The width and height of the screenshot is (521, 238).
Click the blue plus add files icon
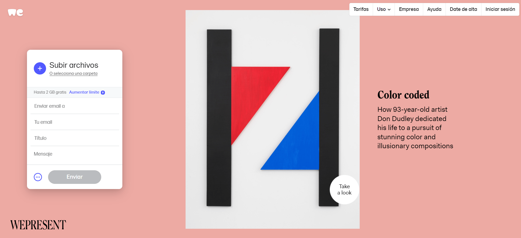(40, 69)
